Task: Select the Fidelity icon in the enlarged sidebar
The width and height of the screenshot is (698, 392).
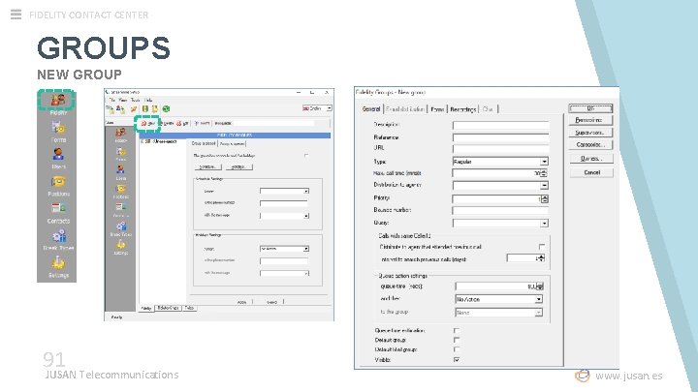Action: point(58,100)
